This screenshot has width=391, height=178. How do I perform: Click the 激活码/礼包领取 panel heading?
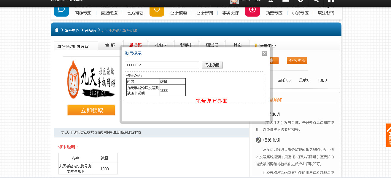73,46
